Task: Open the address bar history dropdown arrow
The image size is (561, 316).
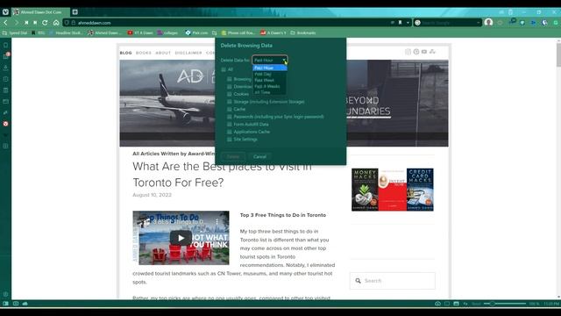Action: click(x=408, y=23)
